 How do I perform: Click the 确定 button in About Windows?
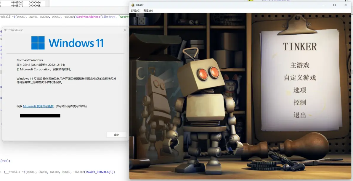coord(116,135)
